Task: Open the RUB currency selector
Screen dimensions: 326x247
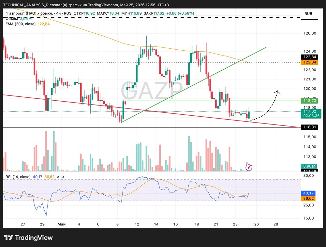Action: click(x=308, y=13)
